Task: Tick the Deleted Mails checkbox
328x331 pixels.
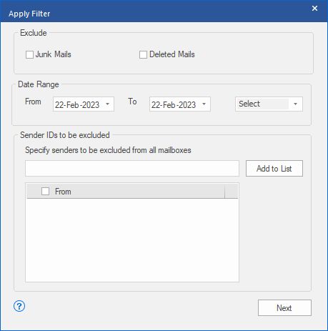Action: 143,54
